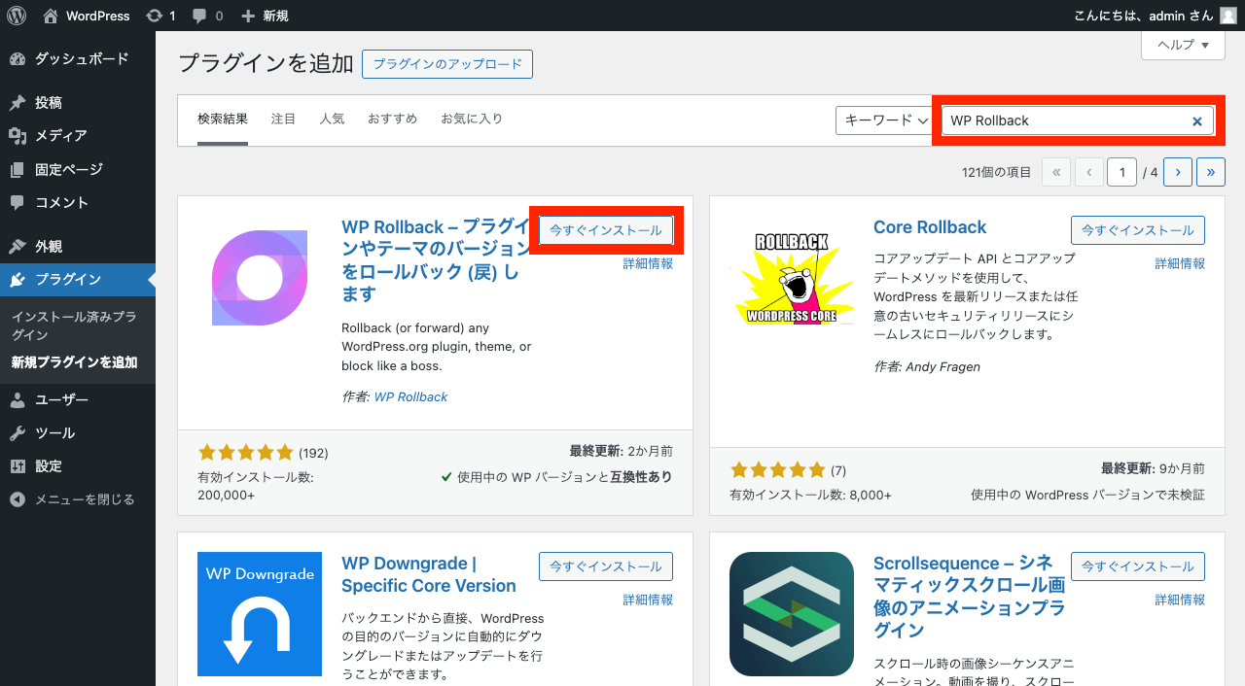
Task: Open WP Downgrade title link
Action: point(429,574)
